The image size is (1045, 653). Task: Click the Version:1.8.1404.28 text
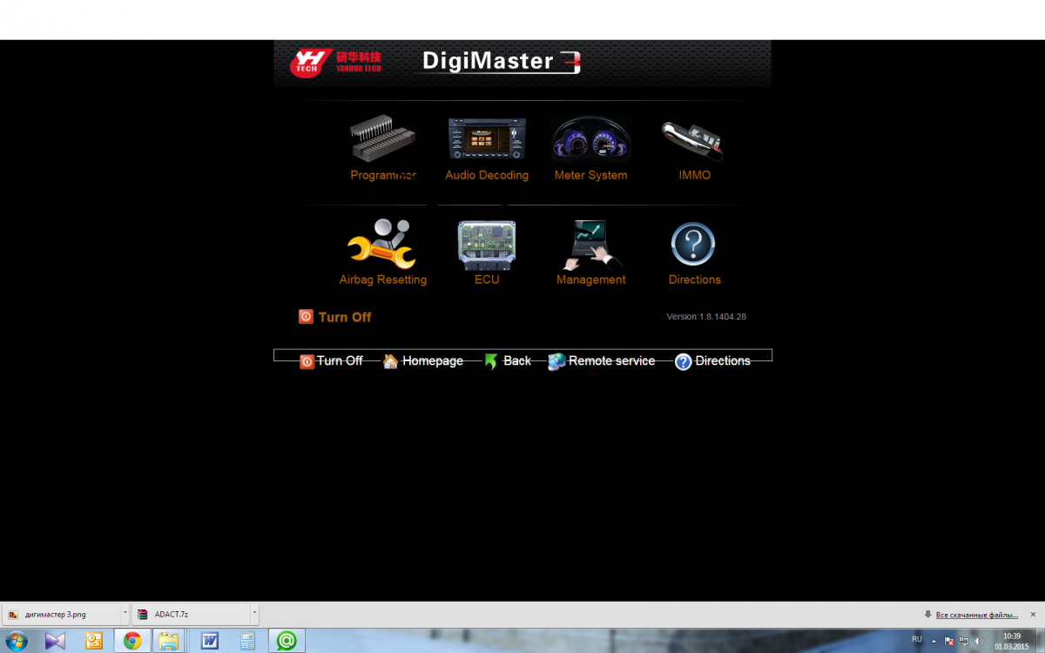tap(706, 317)
